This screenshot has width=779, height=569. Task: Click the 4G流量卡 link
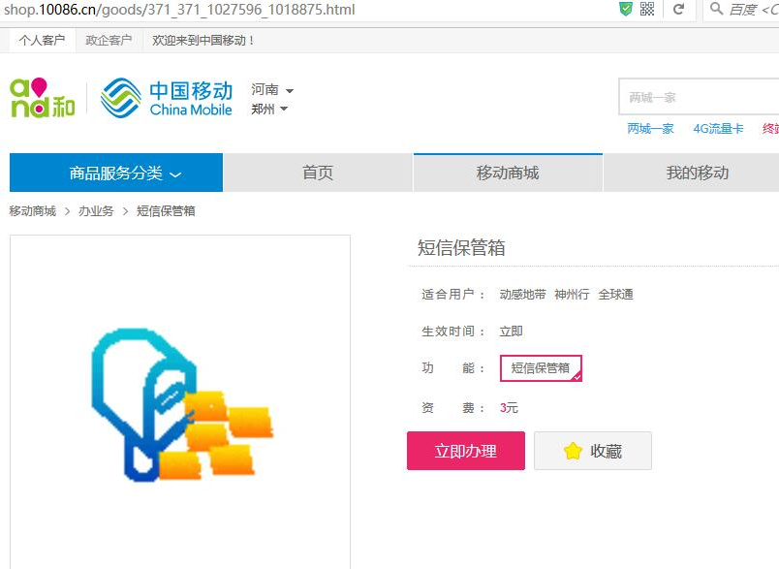(718, 128)
